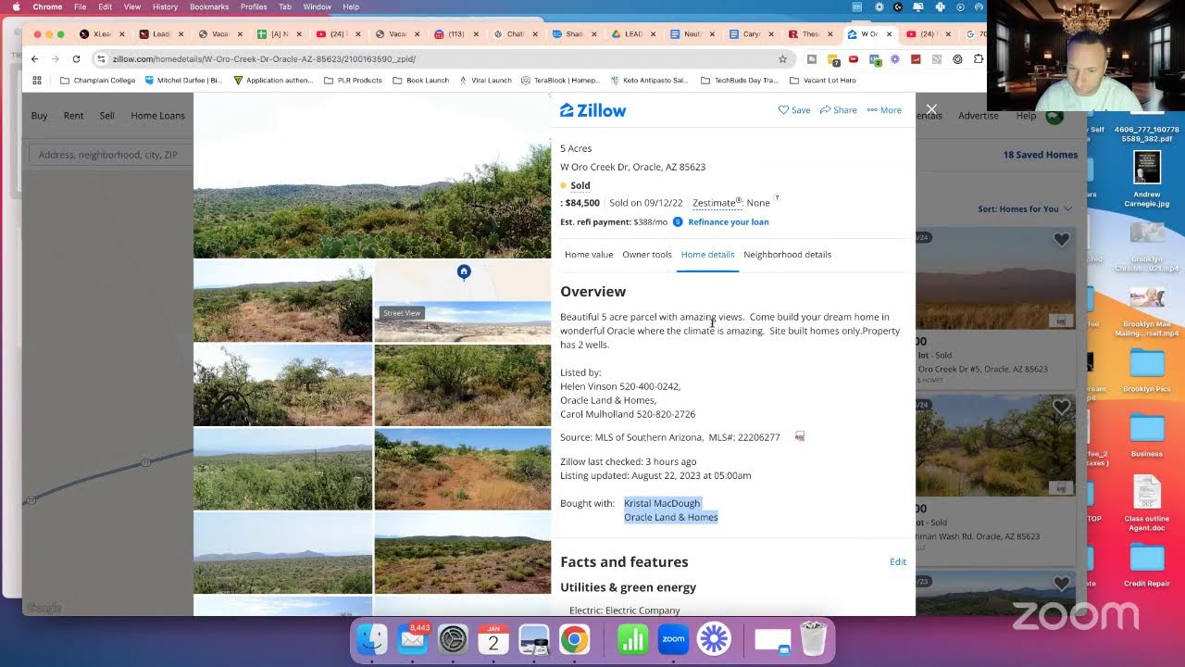Open the Credit Repair desktop folder
The image size is (1185, 667).
(x=1147, y=565)
